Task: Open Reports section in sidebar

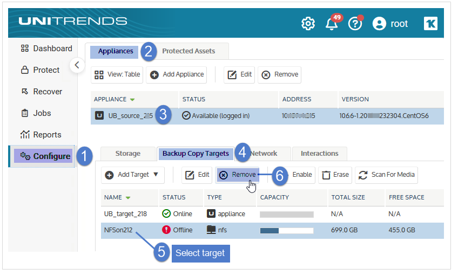Action: (42, 136)
